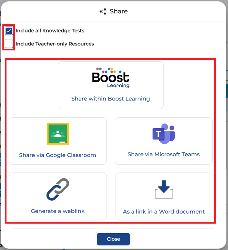The width and height of the screenshot is (228, 250).
Task: Select the "Generate a weblink" text
Action: [58, 211]
